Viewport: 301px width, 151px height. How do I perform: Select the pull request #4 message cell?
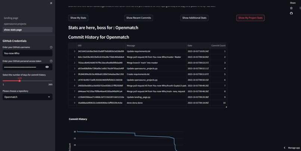(x=156, y=91)
